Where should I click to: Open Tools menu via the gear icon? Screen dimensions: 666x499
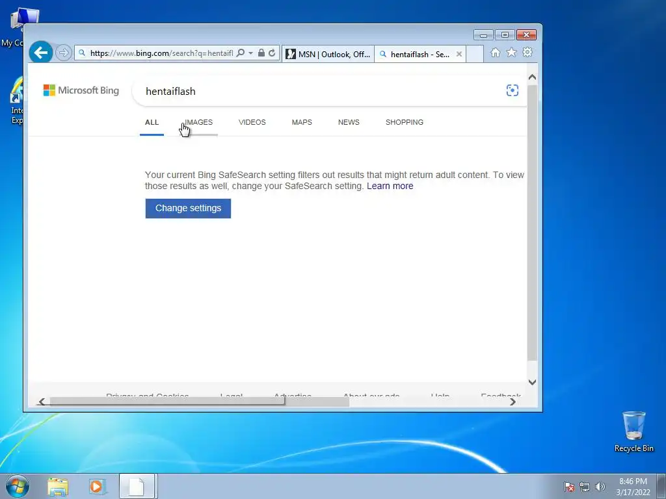pyautogui.click(x=527, y=53)
